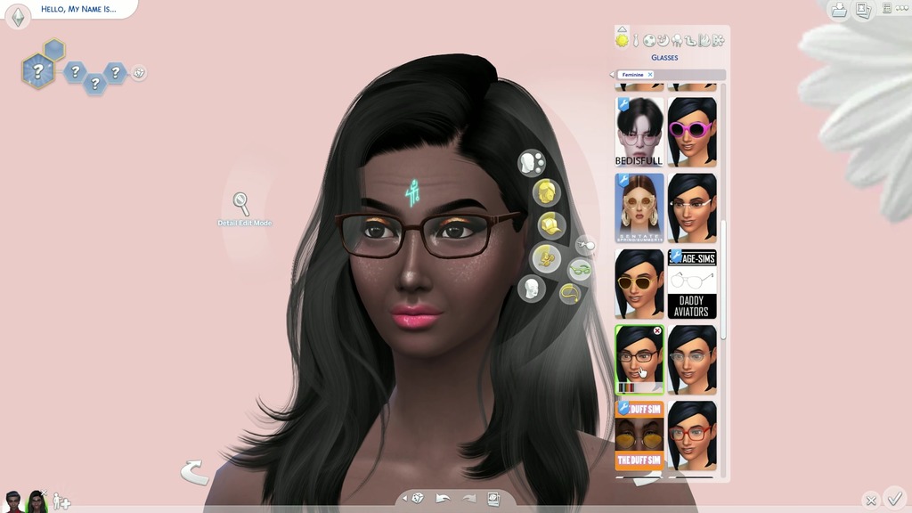
Task: Switch to the Athletic outfit soccer ball icon
Action: click(x=649, y=40)
